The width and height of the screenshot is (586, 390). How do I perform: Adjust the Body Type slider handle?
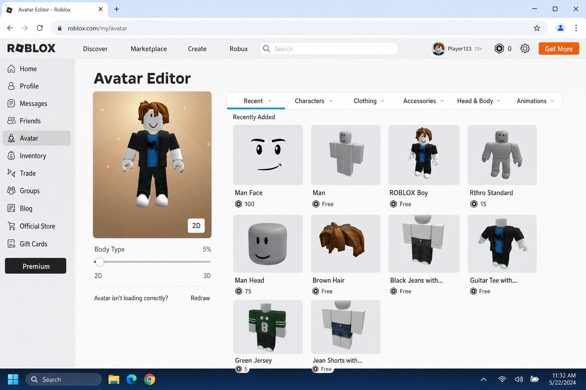point(100,262)
